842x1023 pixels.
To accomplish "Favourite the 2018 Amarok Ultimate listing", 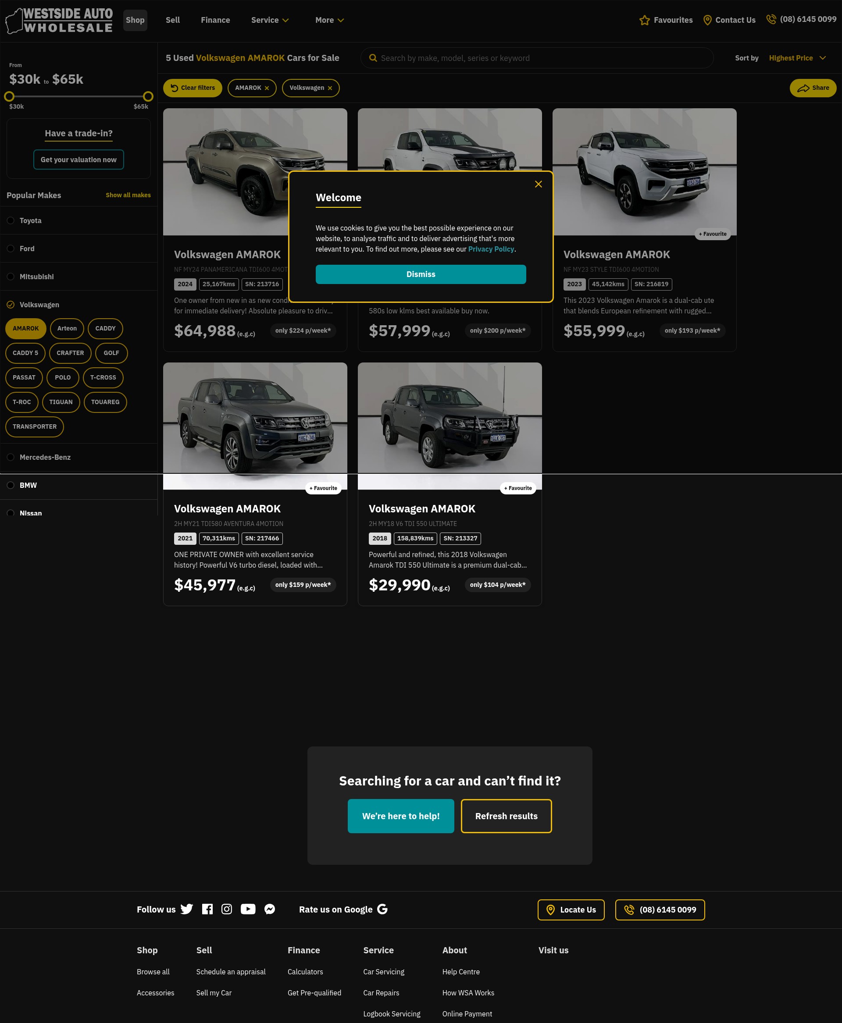I will (x=518, y=489).
